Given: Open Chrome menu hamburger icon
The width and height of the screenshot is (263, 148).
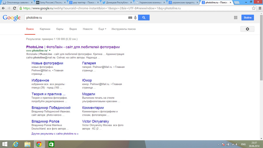Looking at the screenshot, I should tap(259, 8).
